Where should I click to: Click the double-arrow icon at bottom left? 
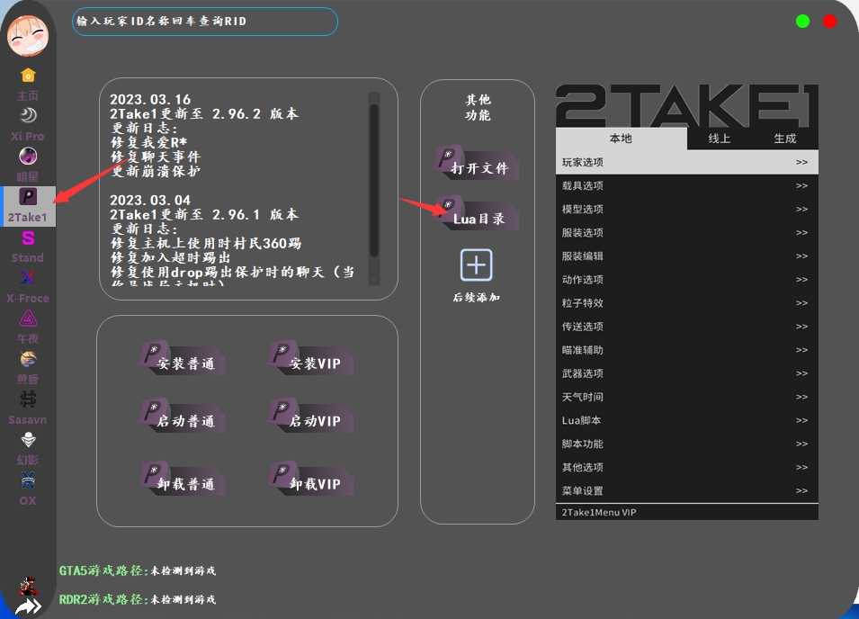coord(29,607)
